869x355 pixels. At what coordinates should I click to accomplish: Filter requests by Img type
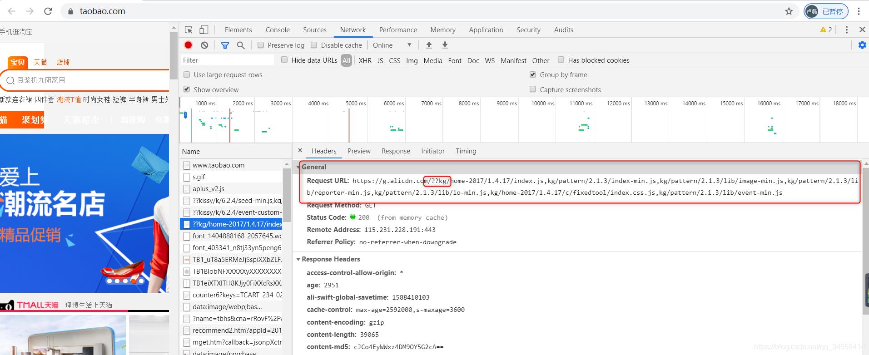pyautogui.click(x=412, y=60)
